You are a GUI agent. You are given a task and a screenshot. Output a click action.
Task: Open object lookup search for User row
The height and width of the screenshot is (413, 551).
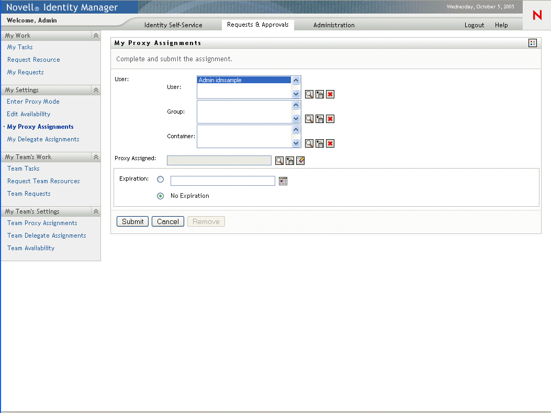[x=309, y=94]
